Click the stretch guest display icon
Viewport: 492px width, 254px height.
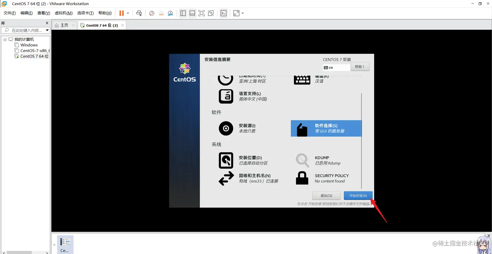point(237,13)
